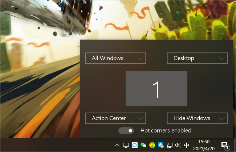236x152 pixels.
Task: Switch the Chinese input method indicator
Action: [x=187, y=145]
